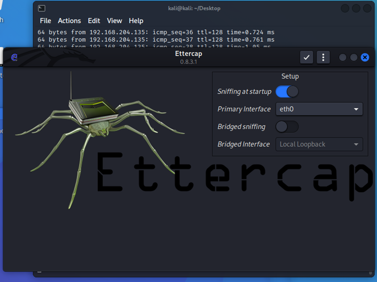This screenshot has height=282, width=377.
Task: Open the terminal File menu
Action: point(46,21)
